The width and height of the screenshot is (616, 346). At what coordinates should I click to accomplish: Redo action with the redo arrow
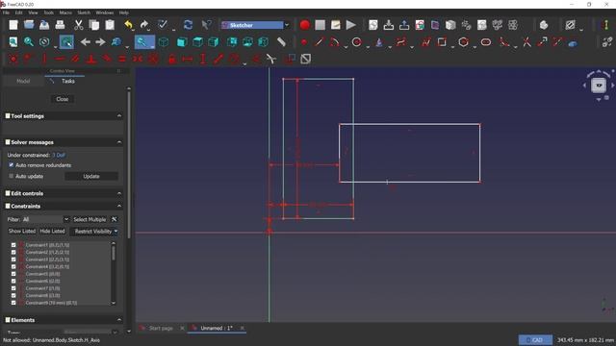pos(144,25)
